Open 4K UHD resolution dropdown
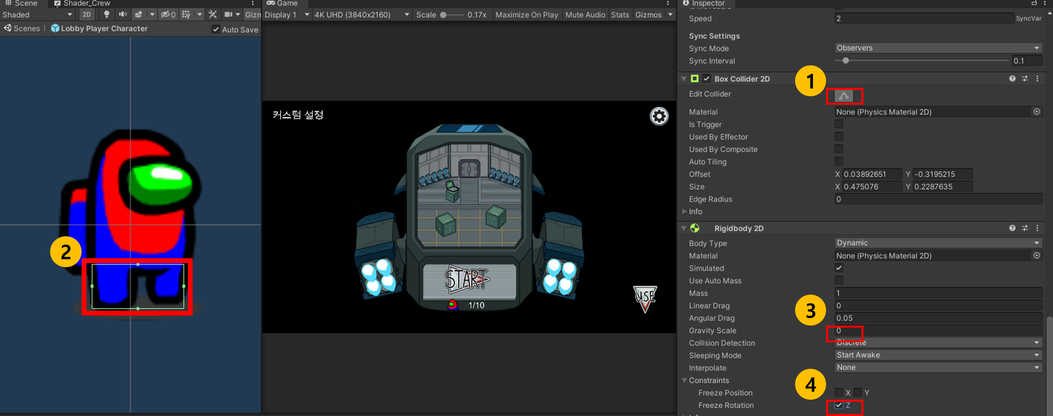 [x=362, y=15]
